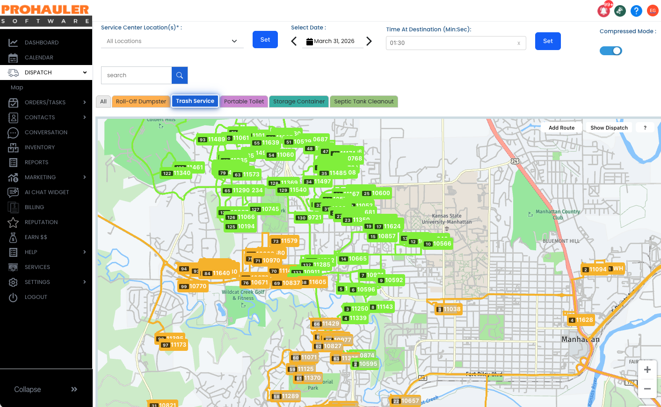Click the Marketing icon
The height and width of the screenshot is (407, 661).
point(13,177)
